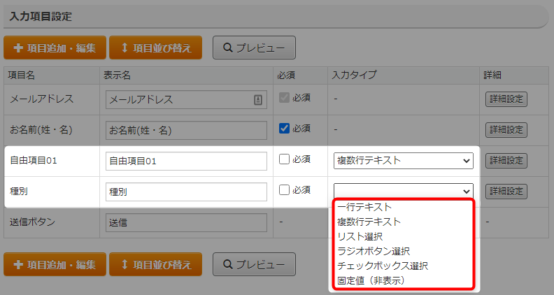Collapse the 入力タイプ dropdown for 種別
This screenshot has height=295, width=554.
tap(403, 191)
